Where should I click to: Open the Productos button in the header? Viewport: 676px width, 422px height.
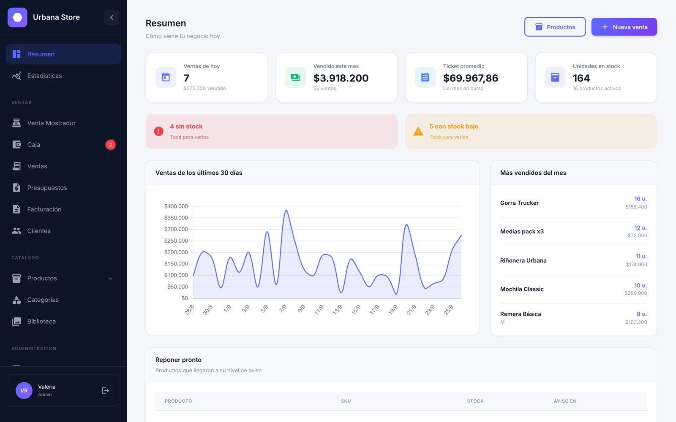click(x=555, y=27)
